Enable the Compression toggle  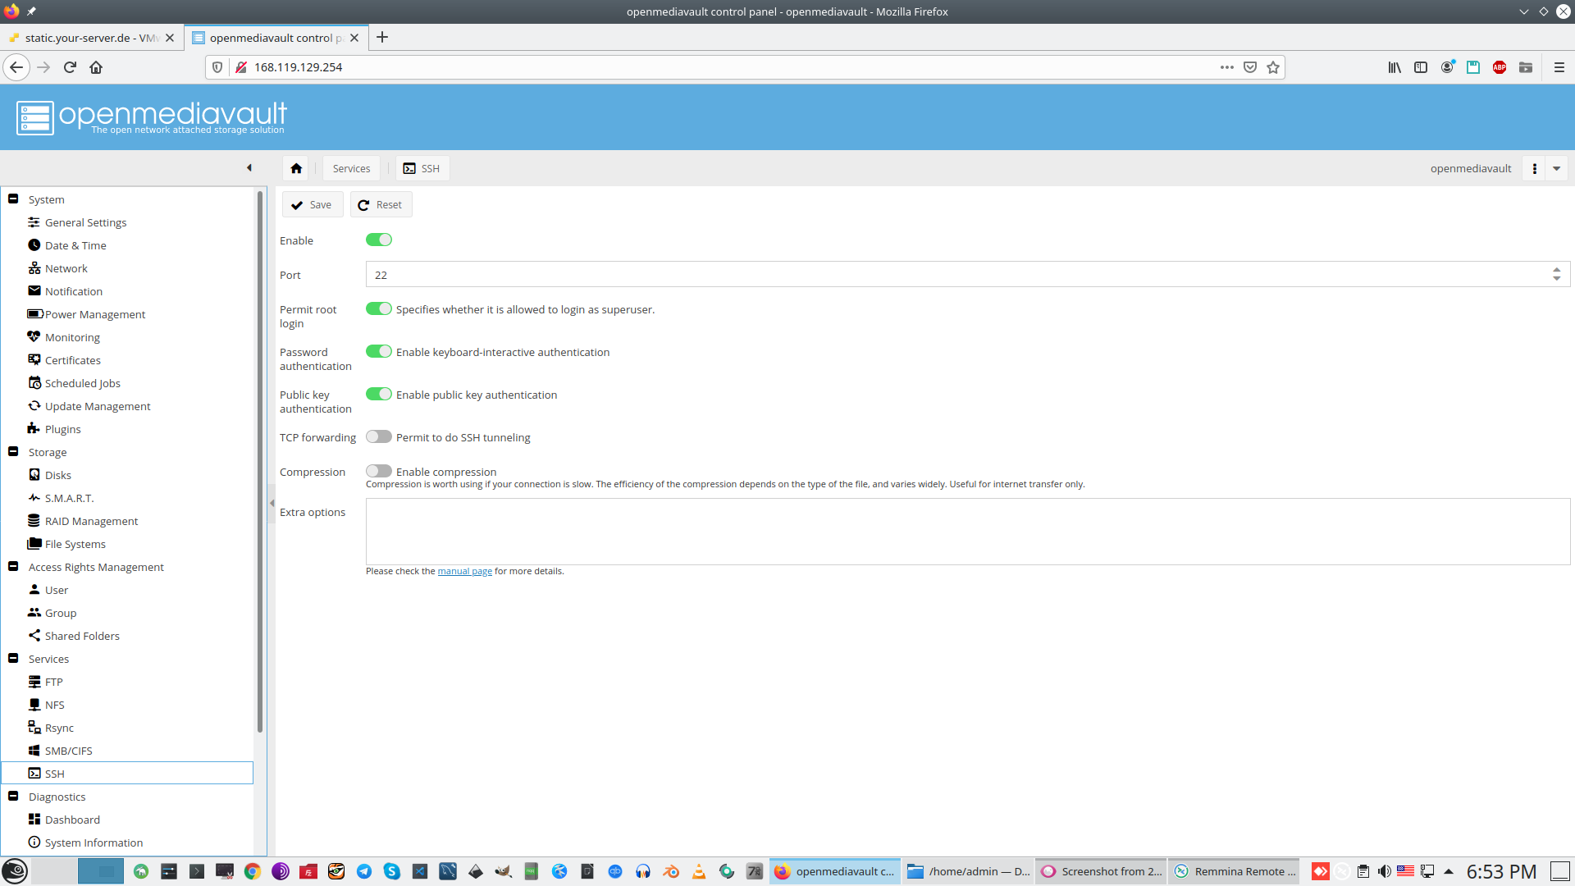pos(378,472)
